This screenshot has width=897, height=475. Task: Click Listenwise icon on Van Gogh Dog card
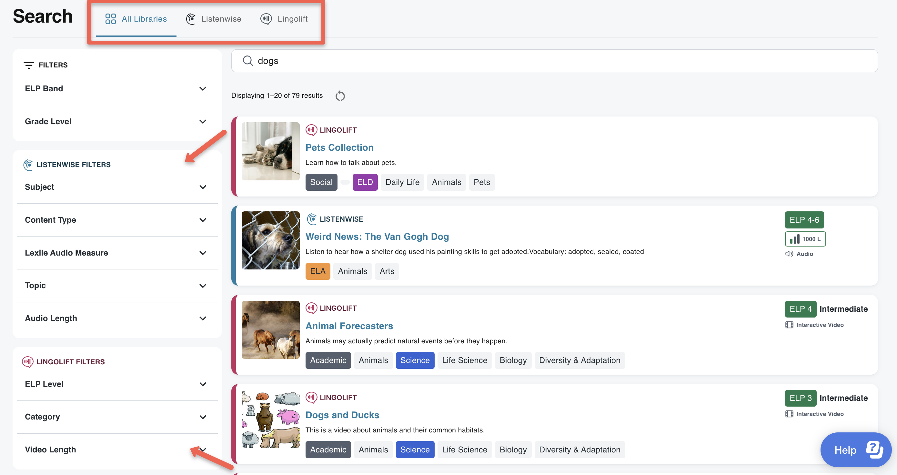click(x=312, y=219)
